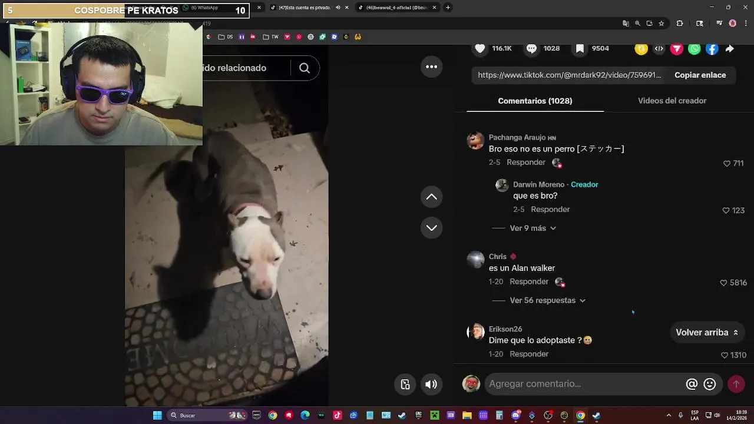
Task: Expand 56 replies under Chris
Action: click(547, 300)
